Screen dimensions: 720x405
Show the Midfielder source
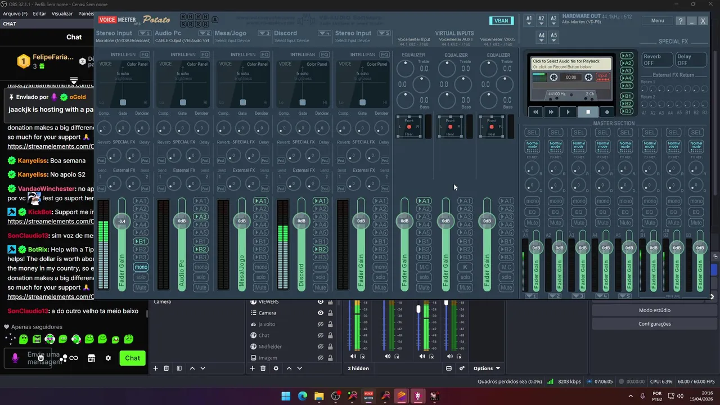point(321,346)
